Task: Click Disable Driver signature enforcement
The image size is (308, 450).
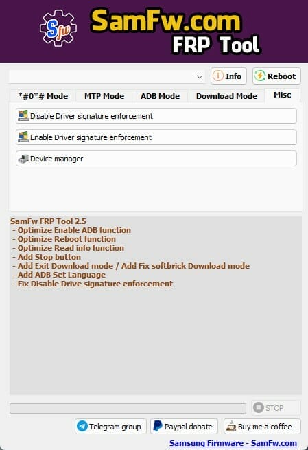Action: [x=156, y=116]
